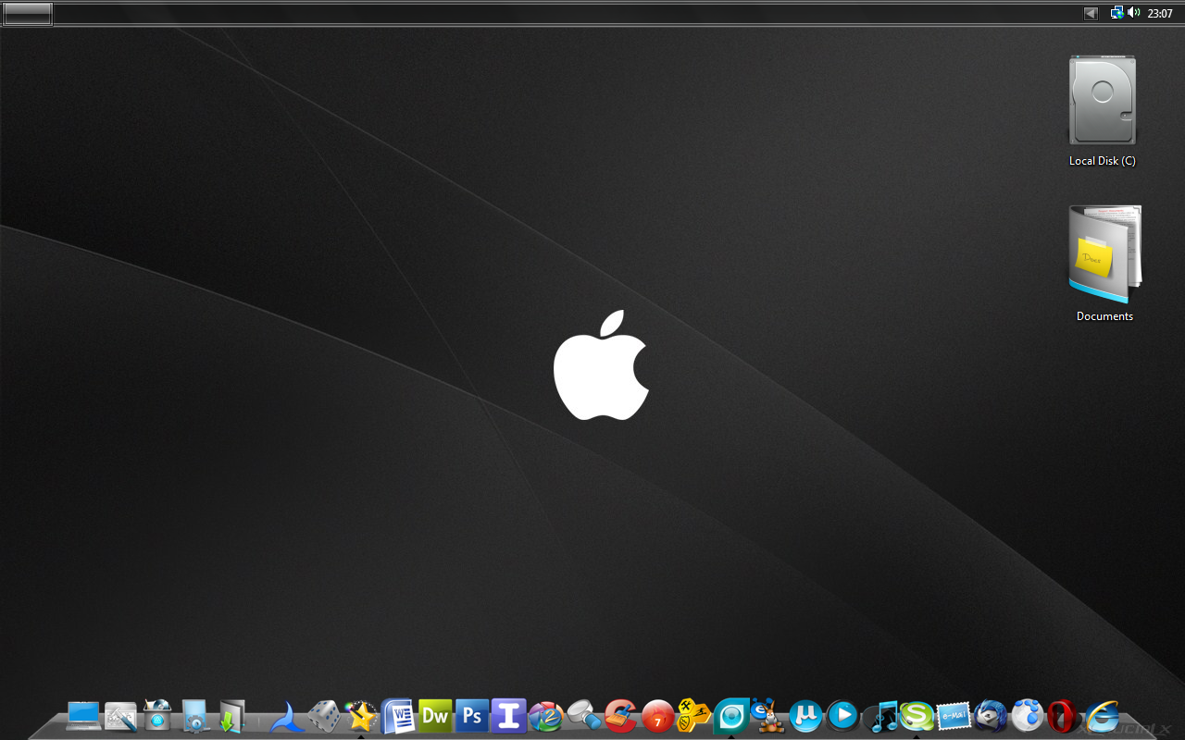Select the "Local Disk (C)" label text
The image size is (1185, 740).
pyautogui.click(x=1103, y=161)
